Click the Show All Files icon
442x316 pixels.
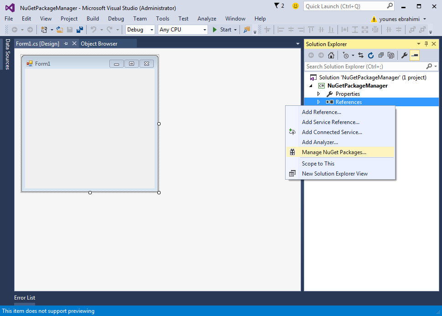[391, 56]
